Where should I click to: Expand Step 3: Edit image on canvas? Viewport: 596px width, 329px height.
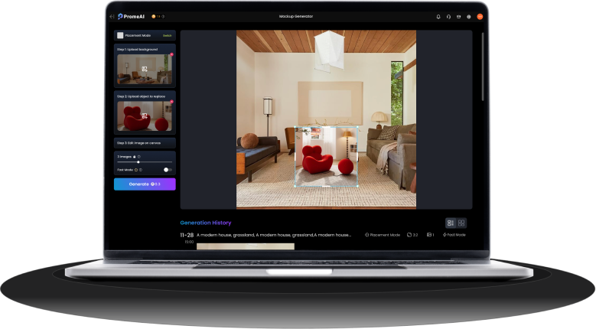(145, 143)
